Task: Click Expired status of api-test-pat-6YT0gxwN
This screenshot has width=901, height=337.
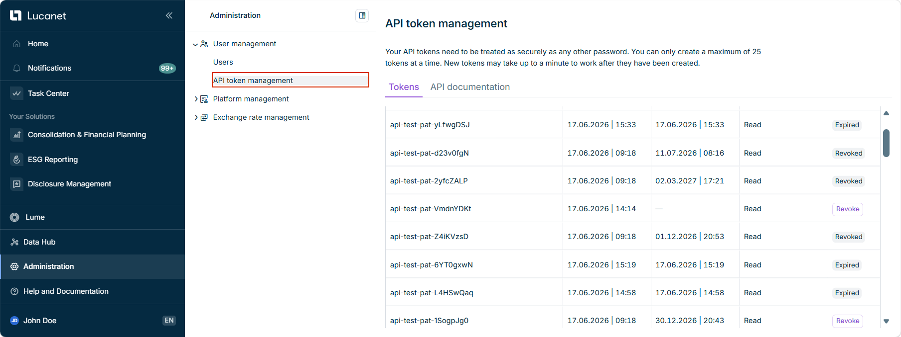Action: (847, 265)
